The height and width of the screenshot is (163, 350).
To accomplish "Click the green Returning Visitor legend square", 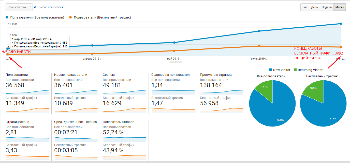I will (295, 70).
